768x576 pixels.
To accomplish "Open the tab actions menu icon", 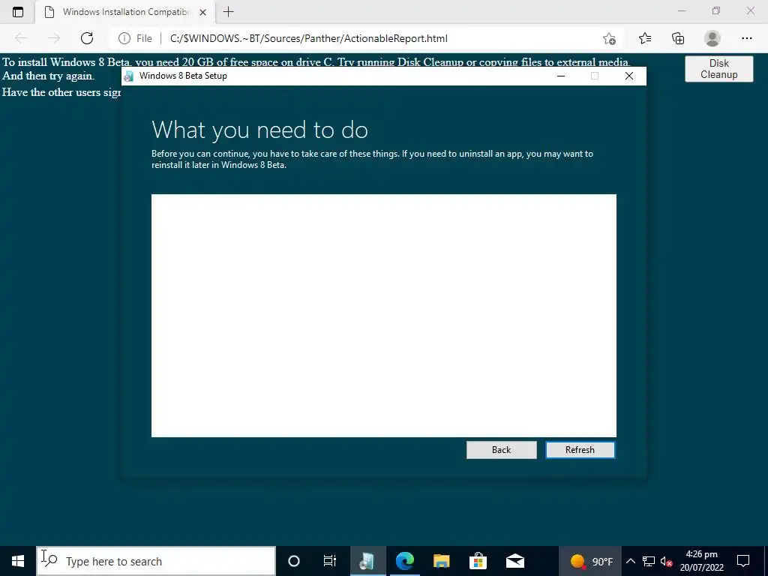I will [18, 12].
